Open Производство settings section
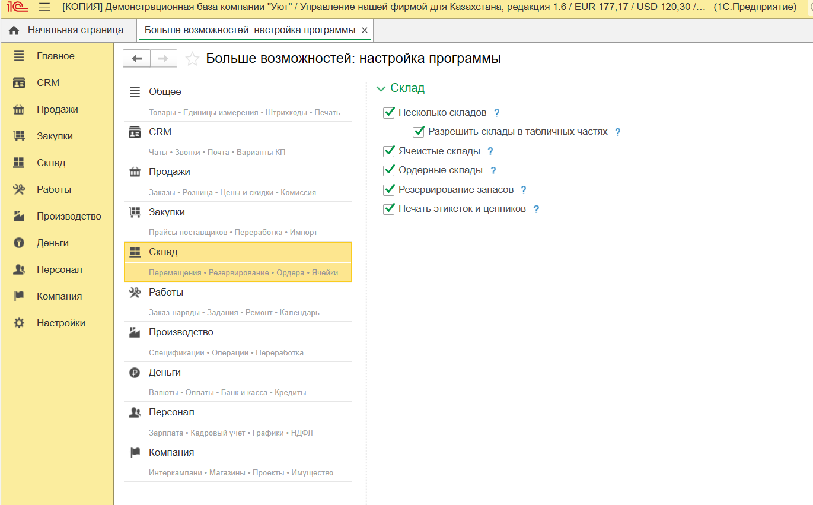The width and height of the screenshot is (813, 505). click(x=181, y=332)
